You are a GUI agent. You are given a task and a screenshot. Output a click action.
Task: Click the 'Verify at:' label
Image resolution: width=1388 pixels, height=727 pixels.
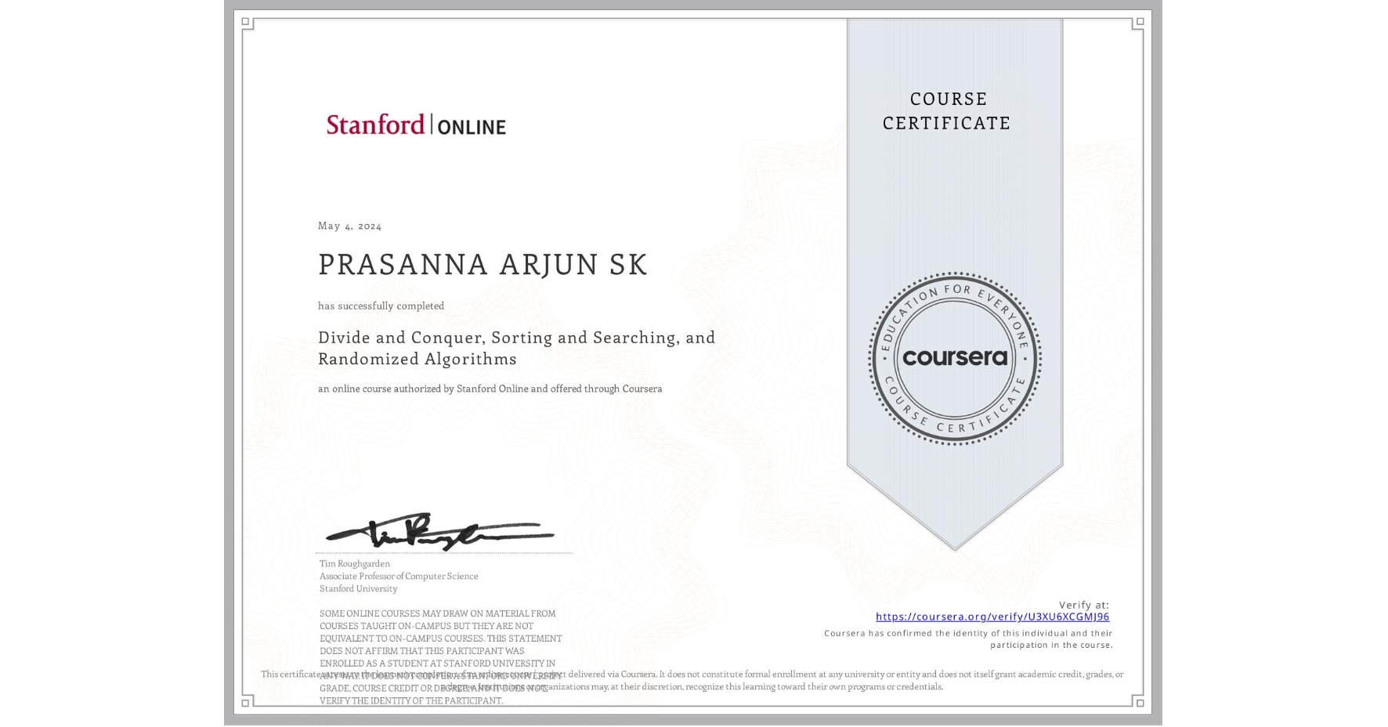pyautogui.click(x=1084, y=605)
